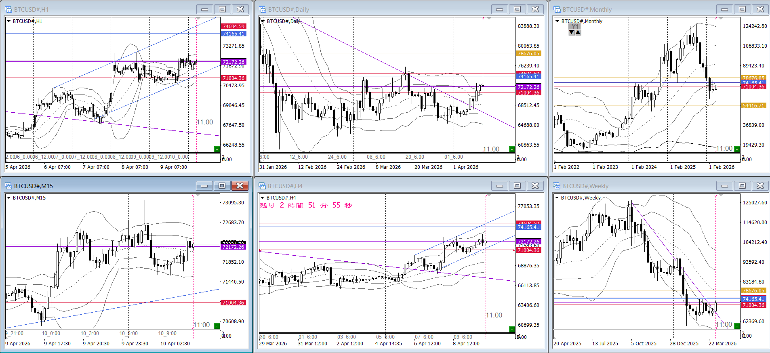Toggle the green minus box in Weekly chart
The height and width of the screenshot is (353, 770).
pos(736,326)
